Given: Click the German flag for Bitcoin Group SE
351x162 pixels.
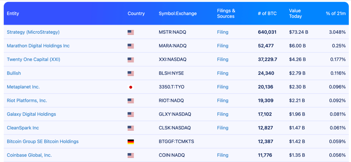Looking at the screenshot, I should click(131, 142).
